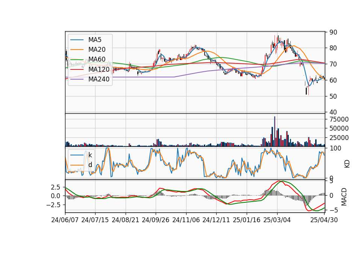361x259 pixels.
Task: Select the 24/07/15 date label
Action: (x=95, y=220)
